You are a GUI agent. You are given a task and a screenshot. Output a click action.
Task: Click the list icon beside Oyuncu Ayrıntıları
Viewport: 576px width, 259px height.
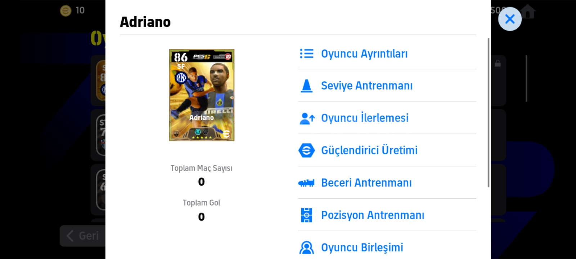[x=306, y=54]
